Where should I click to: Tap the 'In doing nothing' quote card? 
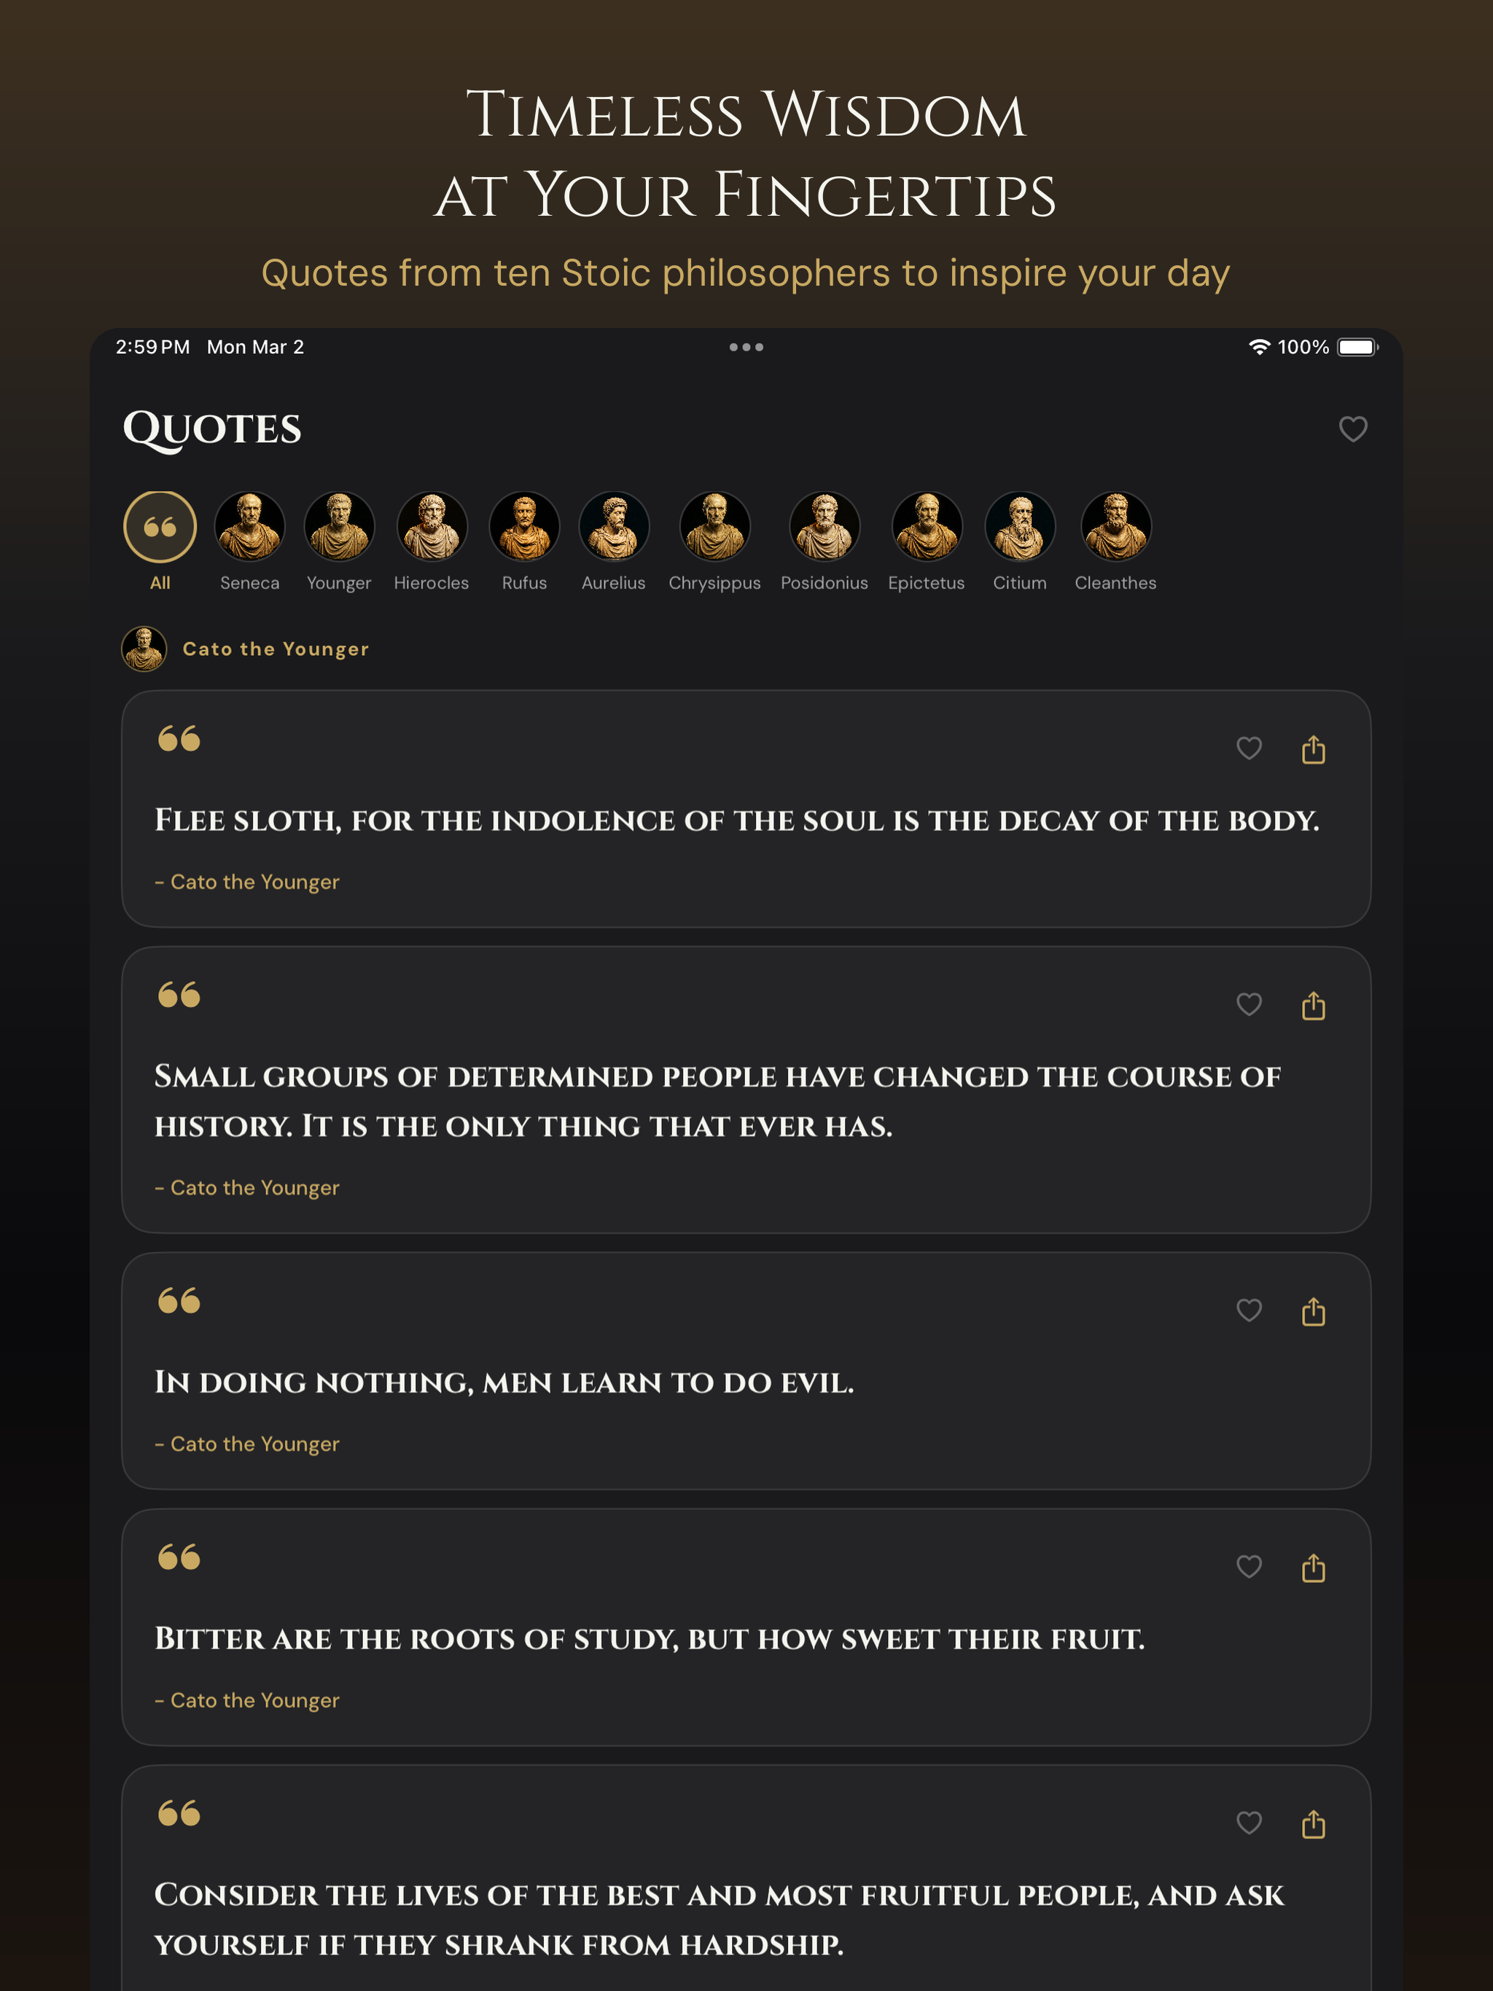(x=746, y=1370)
